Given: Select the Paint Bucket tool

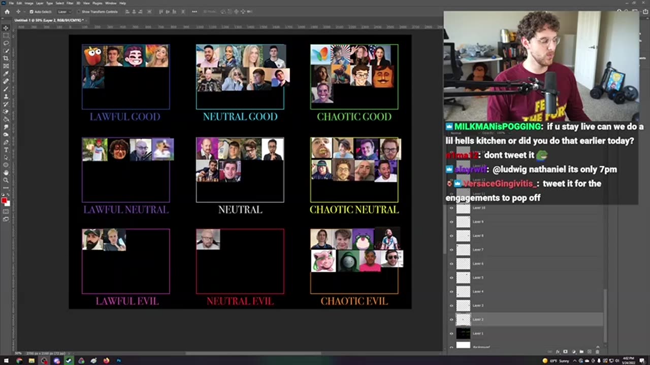Looking at the screenshot, I should tap(6, 119).
